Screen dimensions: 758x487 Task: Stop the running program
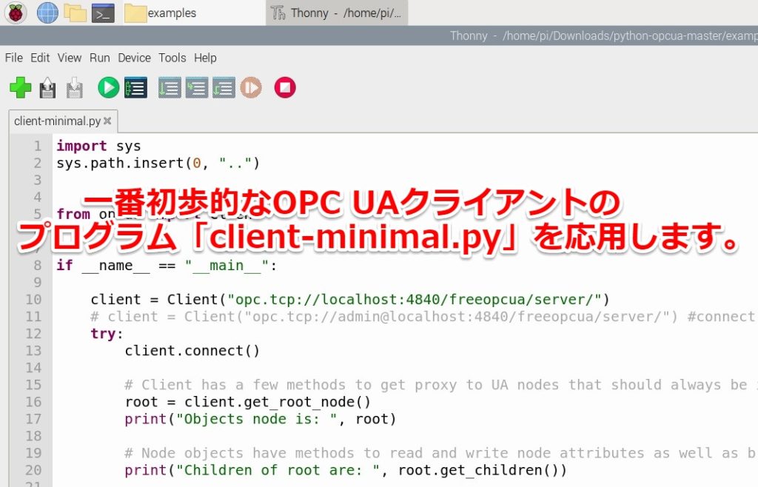tap(284, 87)
